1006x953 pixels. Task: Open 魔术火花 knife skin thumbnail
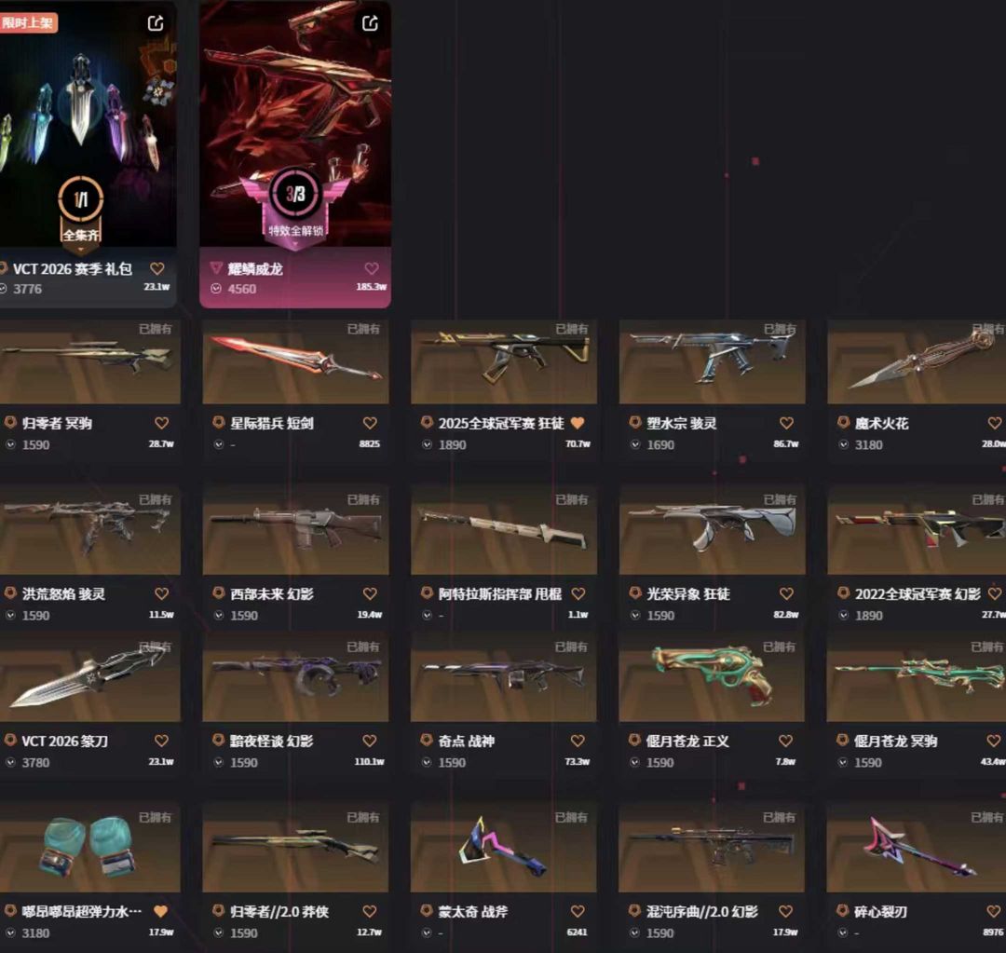(x=917, y=362)
